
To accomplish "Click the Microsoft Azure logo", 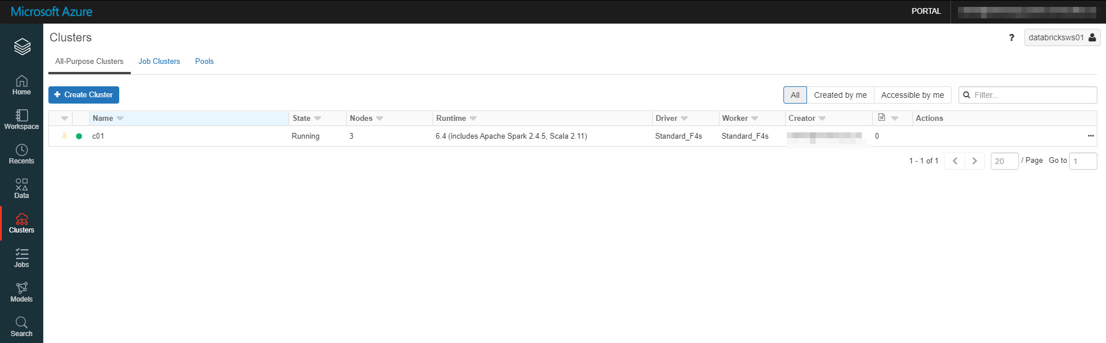I will pos(51,12).
